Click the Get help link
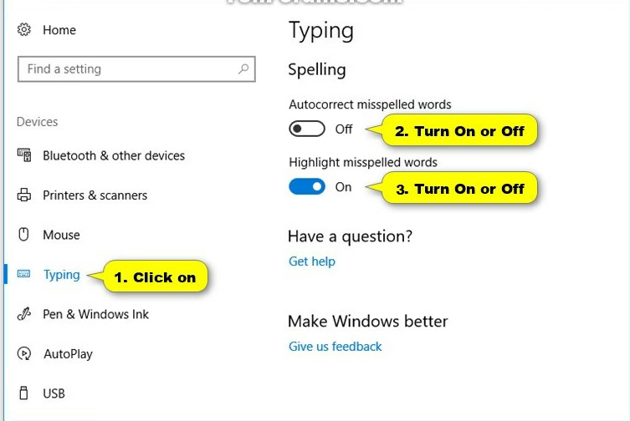This screenshot has width=630, height=421. [311, 261]
